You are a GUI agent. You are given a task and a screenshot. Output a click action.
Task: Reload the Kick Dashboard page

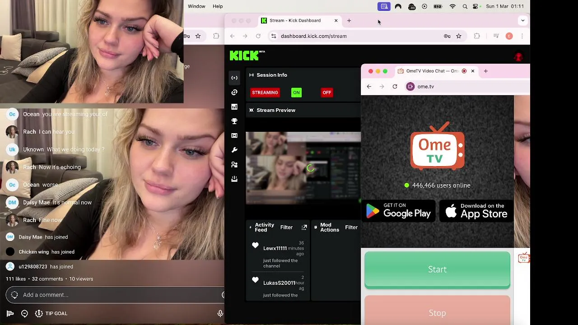258,36
